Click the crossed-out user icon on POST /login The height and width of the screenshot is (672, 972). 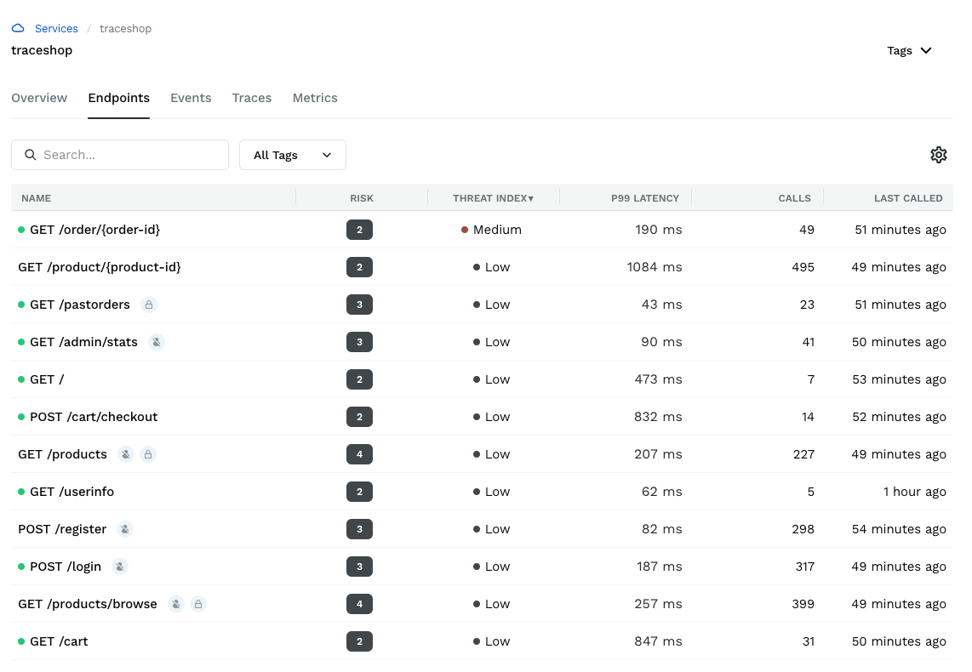point(120,567)
